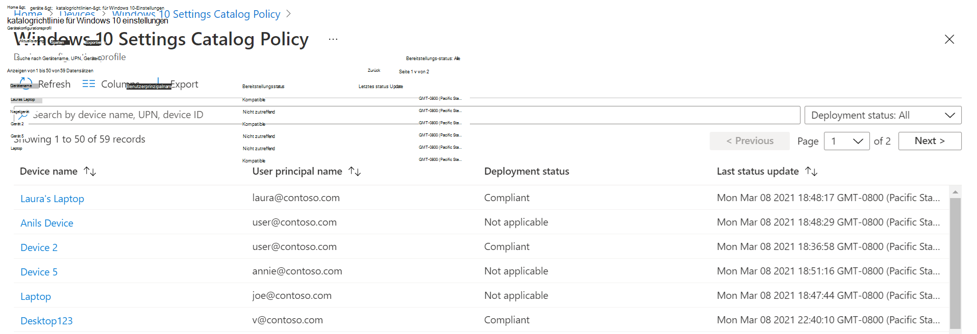
Task: Click the Deployment status column header
Action: [x=527, y=172]
